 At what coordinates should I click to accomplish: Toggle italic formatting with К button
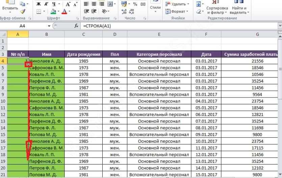(46, 4)
